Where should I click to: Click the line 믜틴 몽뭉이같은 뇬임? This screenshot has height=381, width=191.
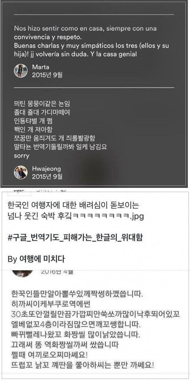[x=42, y=104]
